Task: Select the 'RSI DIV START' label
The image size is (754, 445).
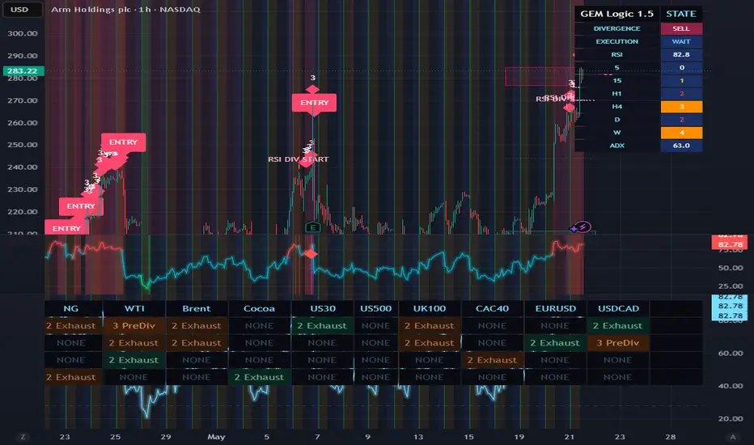Action: (x=299, y=159)
